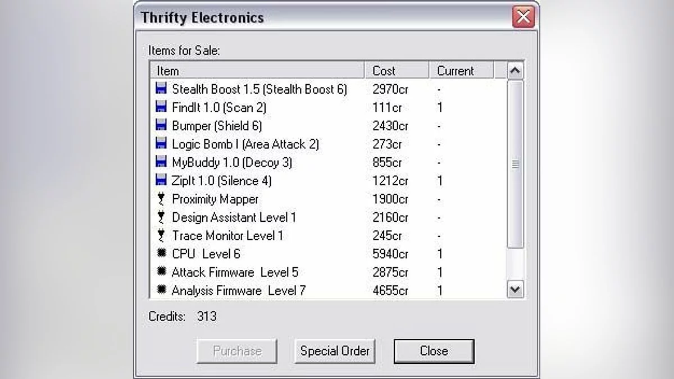Viewport: 674px width, 379px height.
Task: Click the 855cr cost cell
Action: (x=387, y=162)
